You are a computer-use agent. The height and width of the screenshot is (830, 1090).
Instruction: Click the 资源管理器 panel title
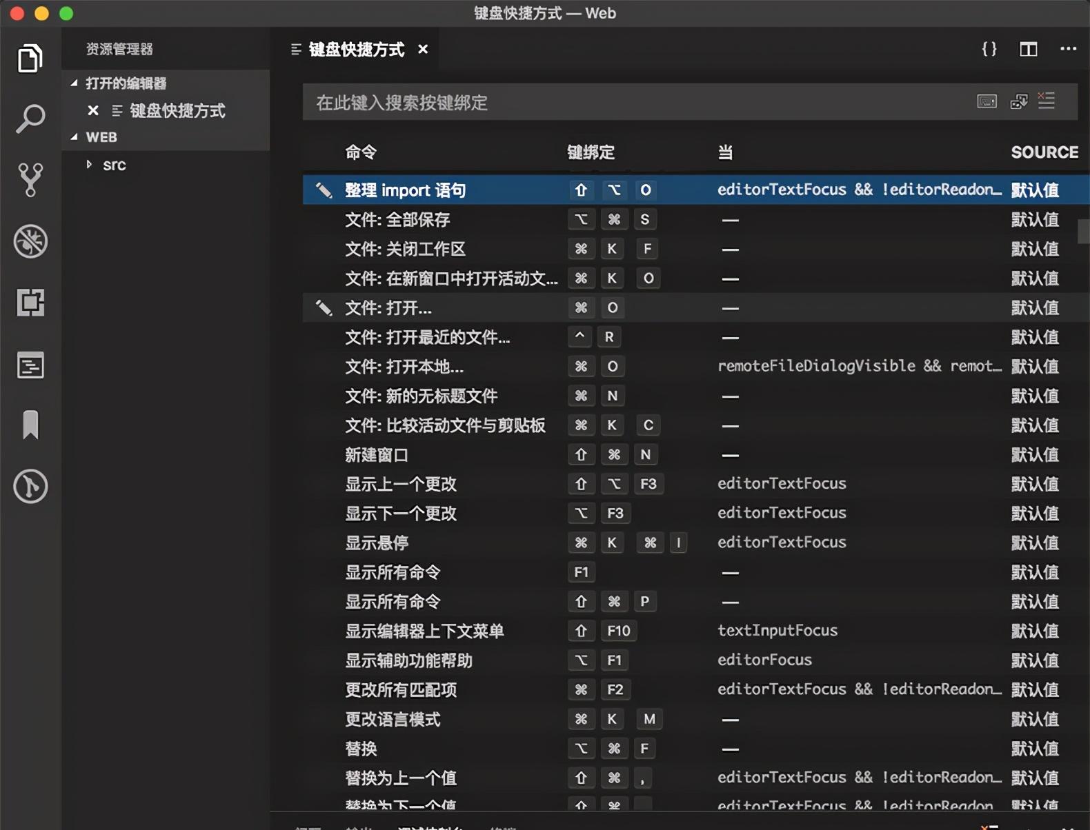click(119, 49)
